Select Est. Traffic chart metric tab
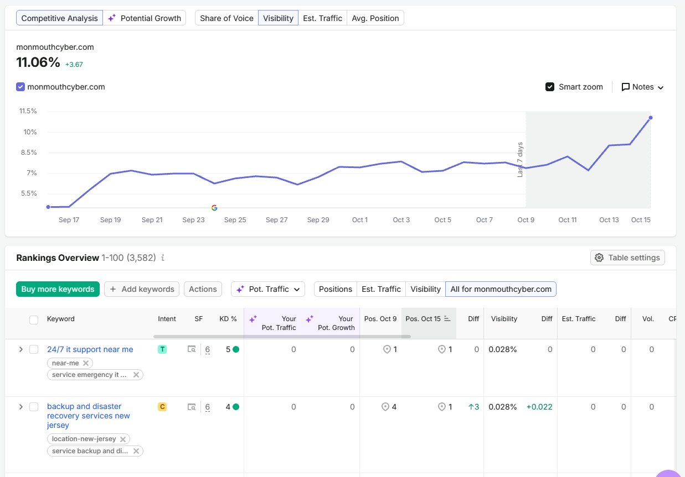 322,18
